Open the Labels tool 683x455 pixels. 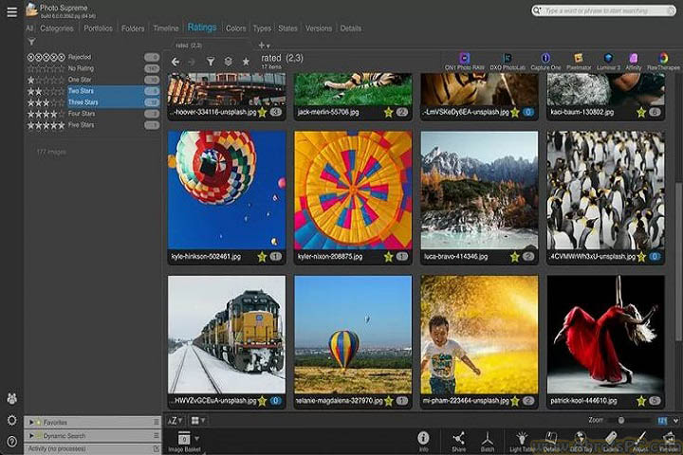[x=611, y=441]
